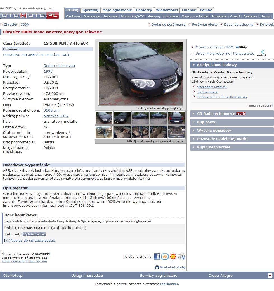The image size is (274, 291).
Task: Enlarge the main Chrysler photo
Action: click(141, 74)
